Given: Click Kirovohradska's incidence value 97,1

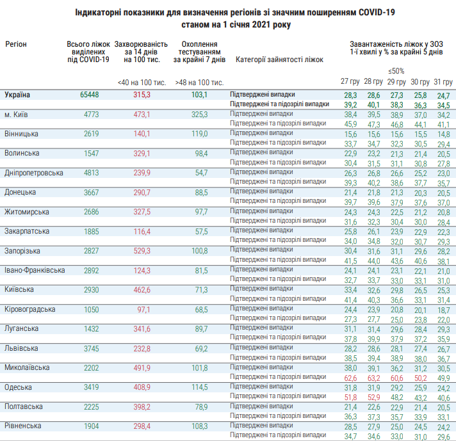Looking at the screenshot, I should click(142, 309).
